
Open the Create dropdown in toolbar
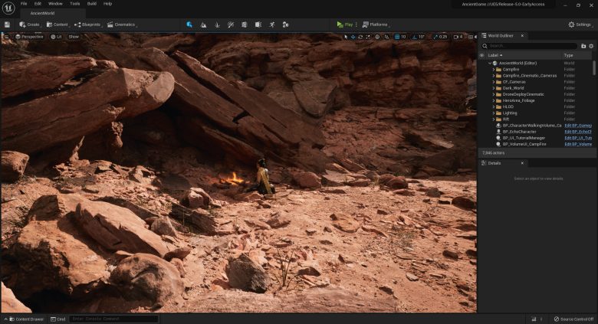tap(30, 25)
